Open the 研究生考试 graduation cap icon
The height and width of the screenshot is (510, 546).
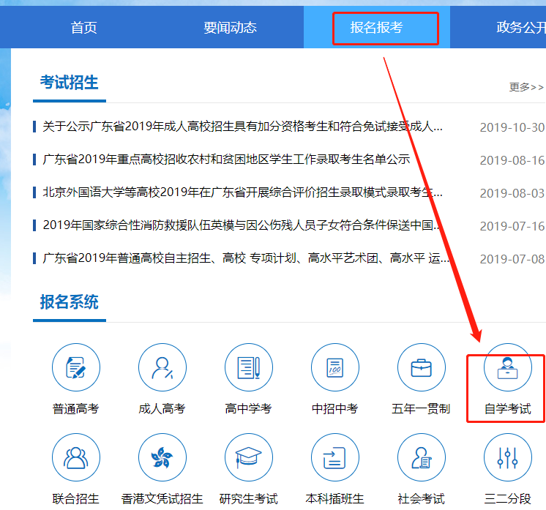pyautogui.click(x=249, y=457)
